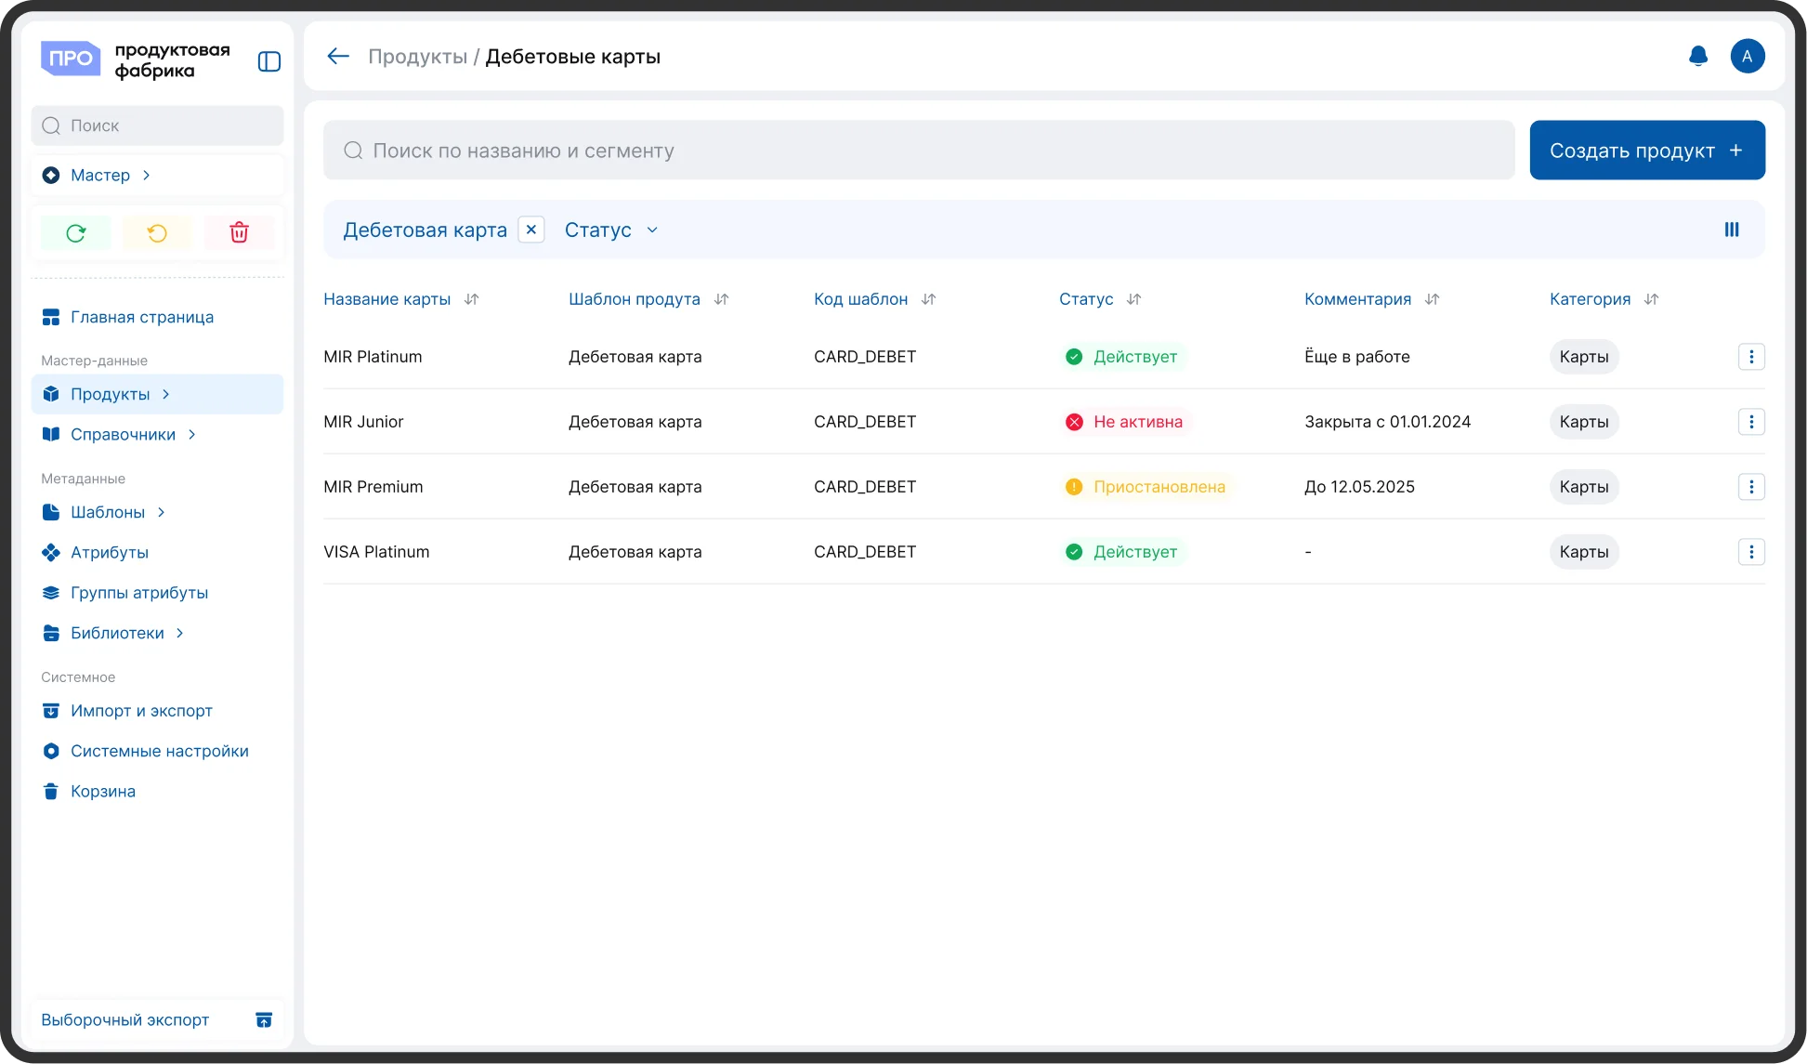Expand Библиотеки submenu chevron

click(180, 633)
